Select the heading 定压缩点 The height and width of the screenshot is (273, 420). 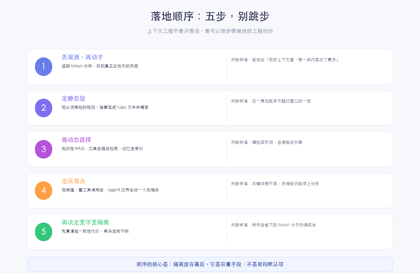point(73,181)
